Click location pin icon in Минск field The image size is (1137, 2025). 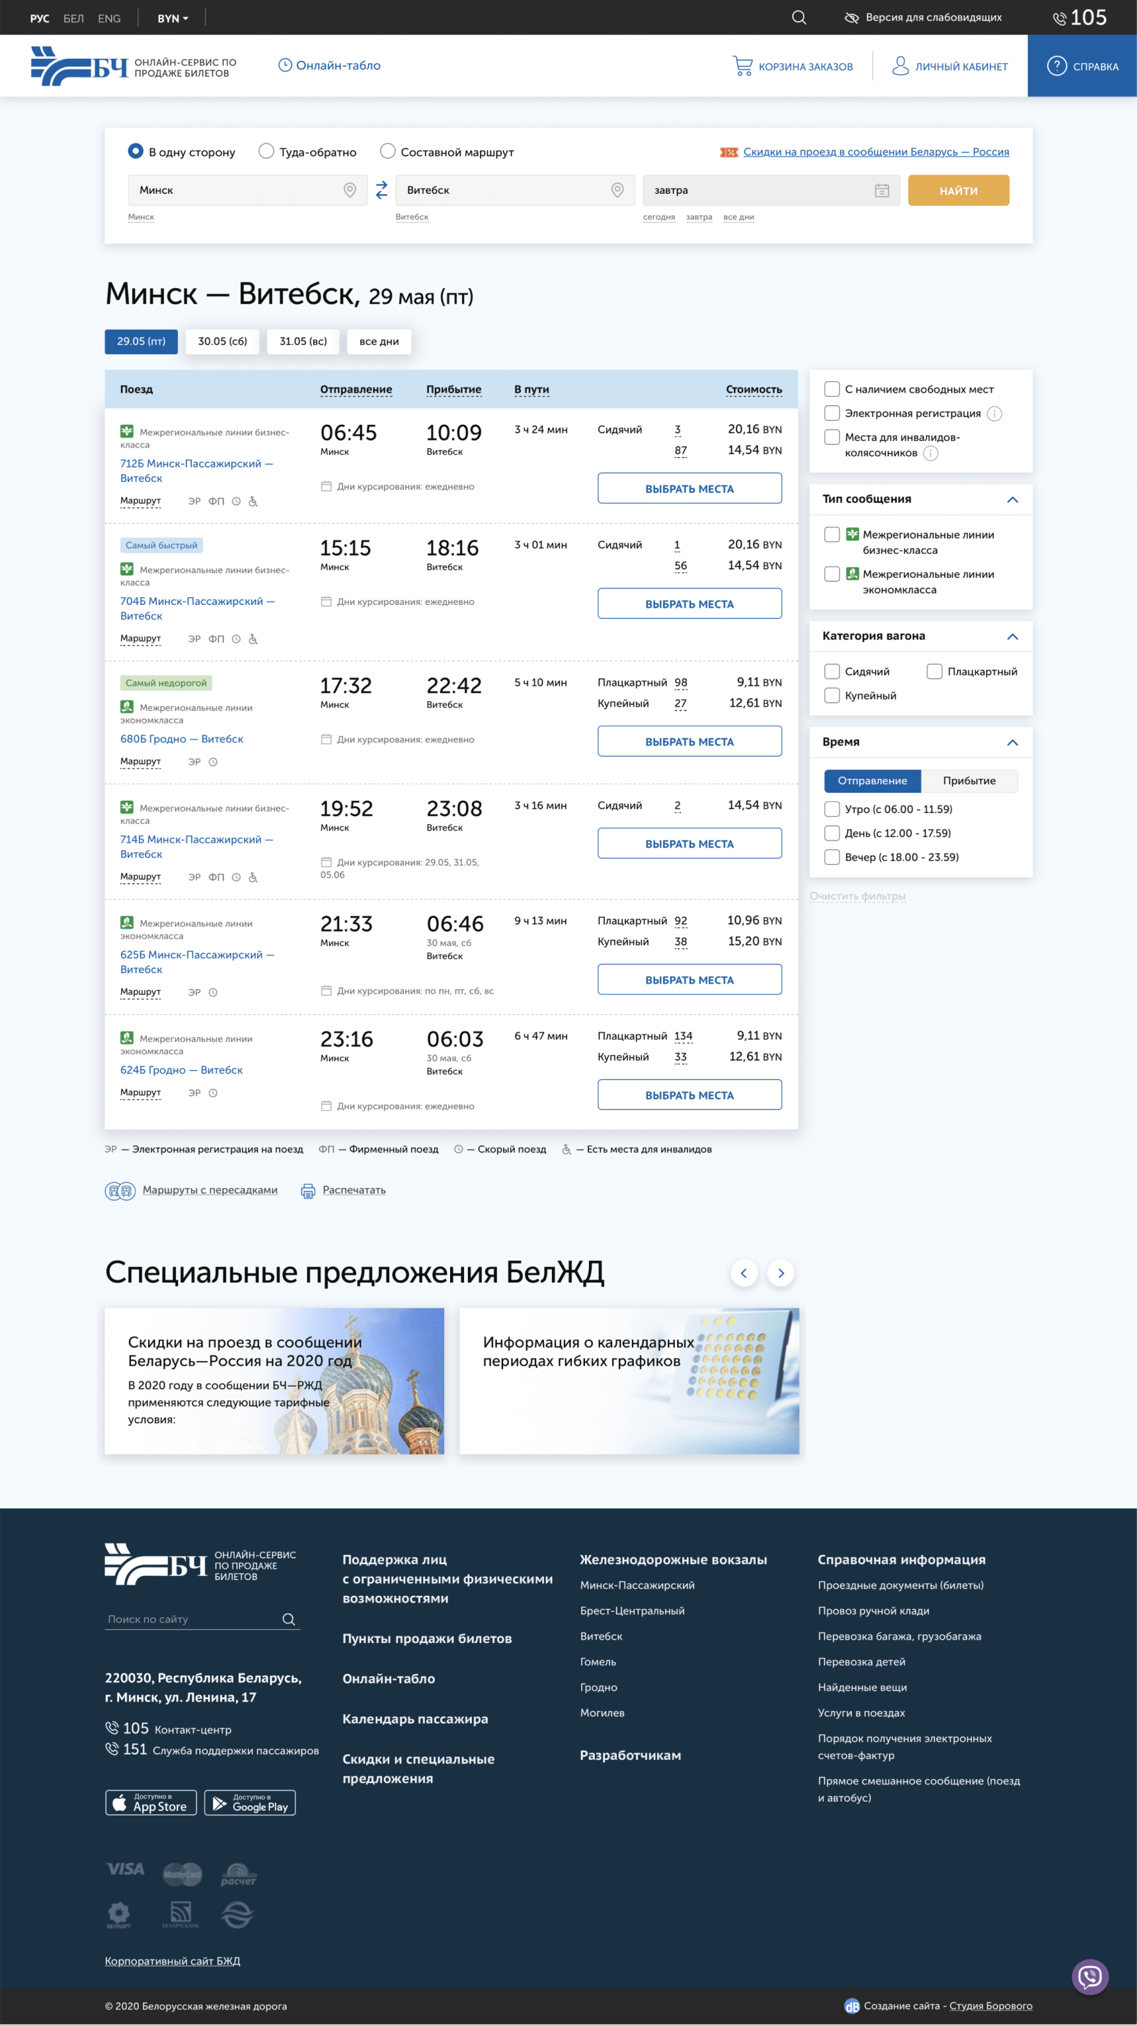(350, 190)
